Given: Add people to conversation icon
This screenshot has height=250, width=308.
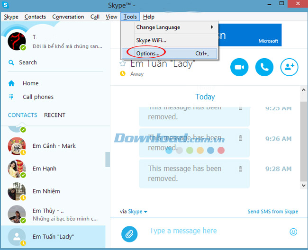Looking at the screenshot, I should 289,67.
